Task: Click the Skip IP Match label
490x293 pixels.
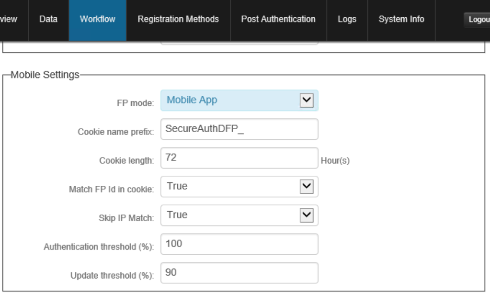Action: (x=126, y=218)
